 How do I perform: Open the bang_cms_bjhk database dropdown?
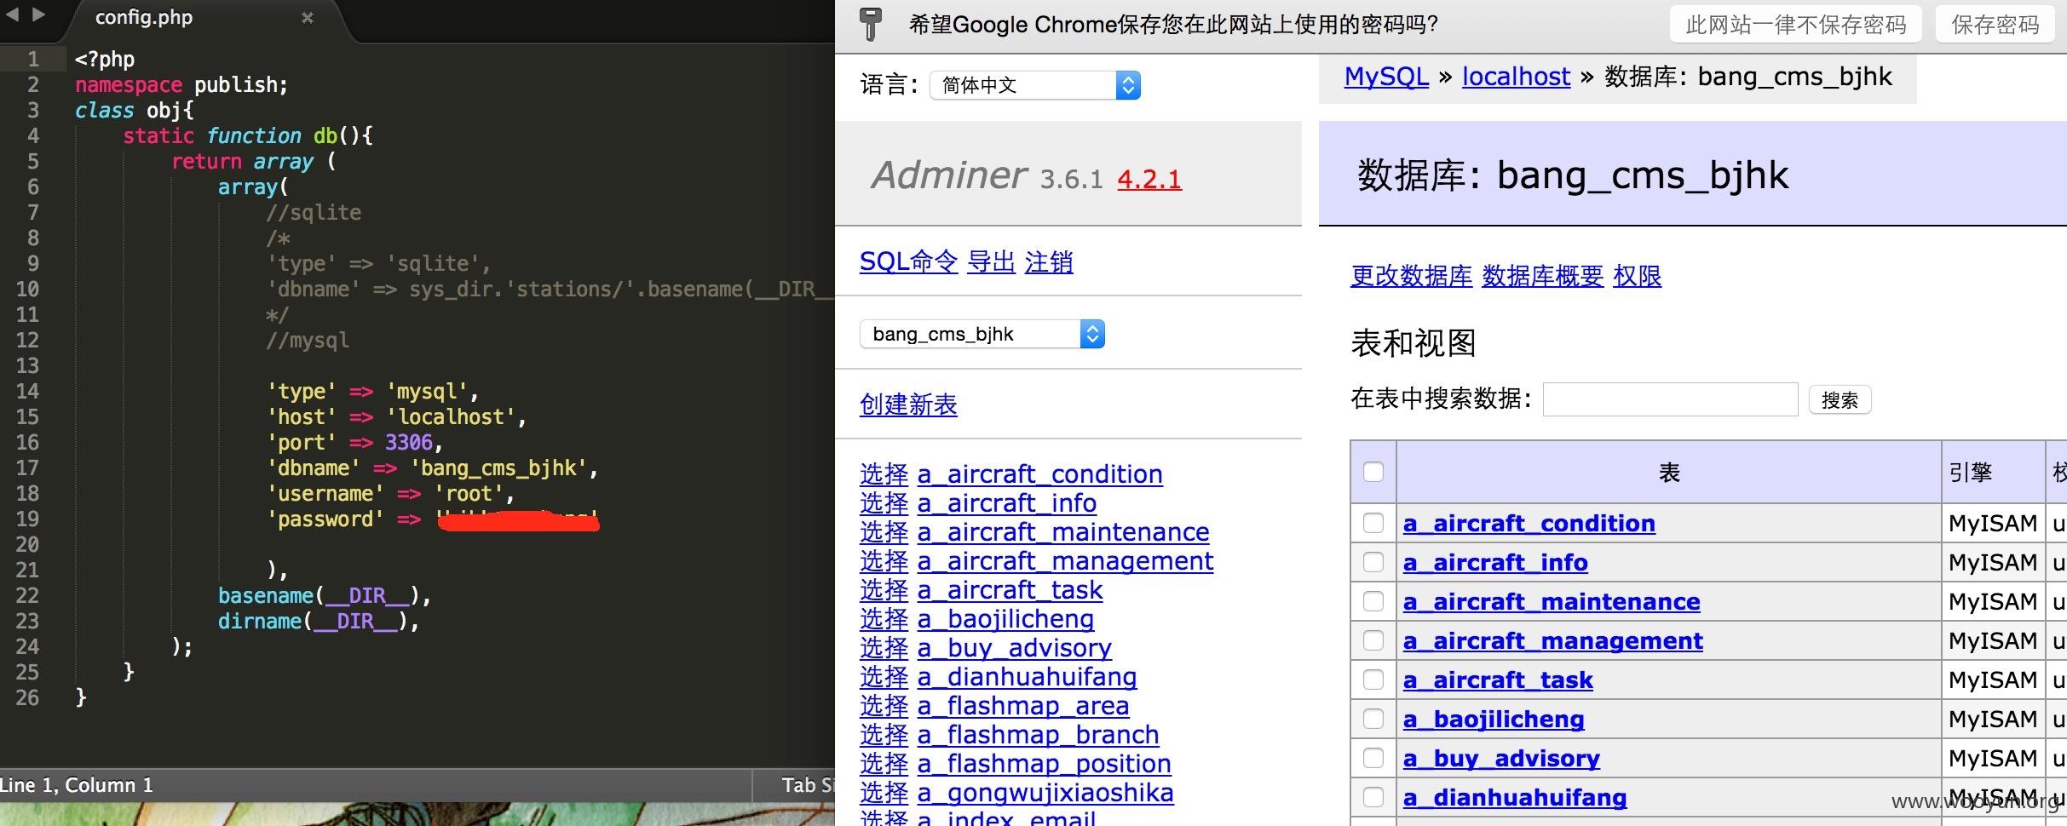982,334
